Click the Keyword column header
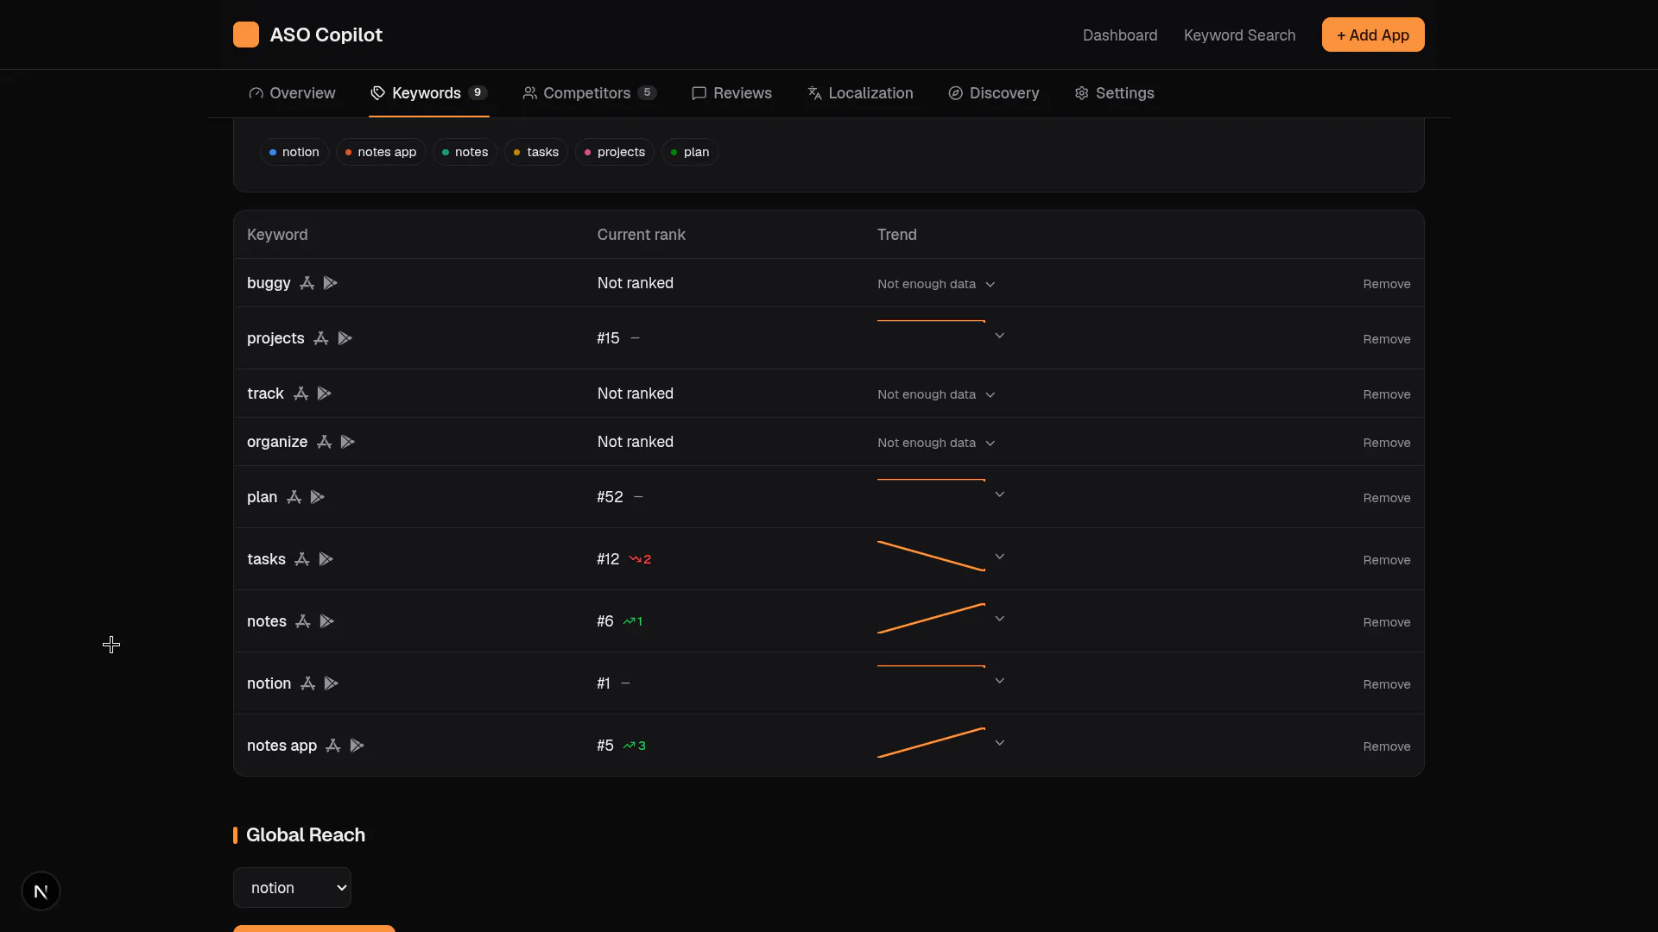This screenshot has width=1658, height=932. [277, 235]
